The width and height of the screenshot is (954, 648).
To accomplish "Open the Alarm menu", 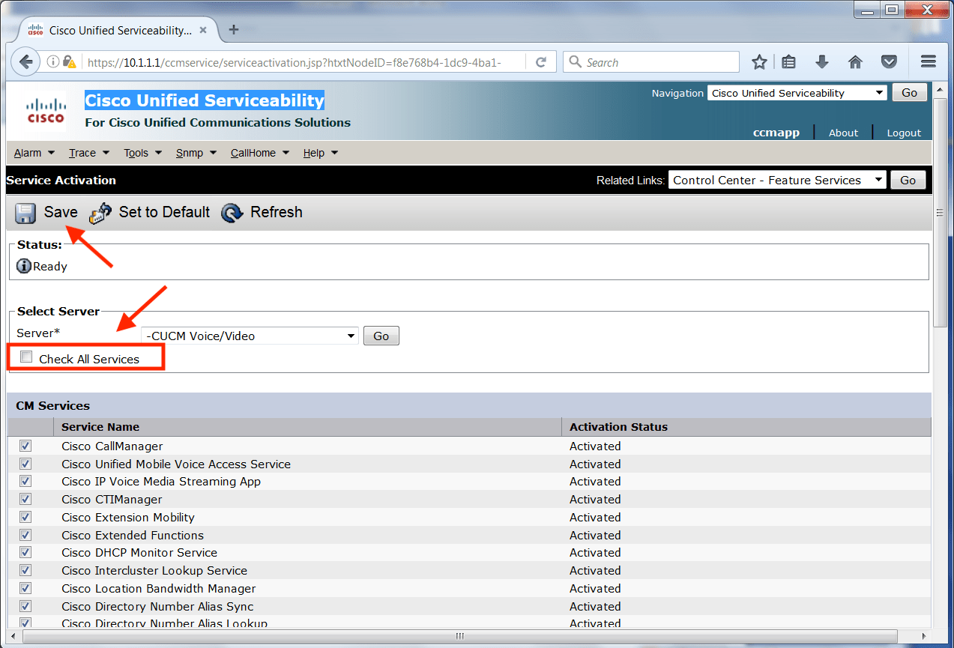I will 34,153.
